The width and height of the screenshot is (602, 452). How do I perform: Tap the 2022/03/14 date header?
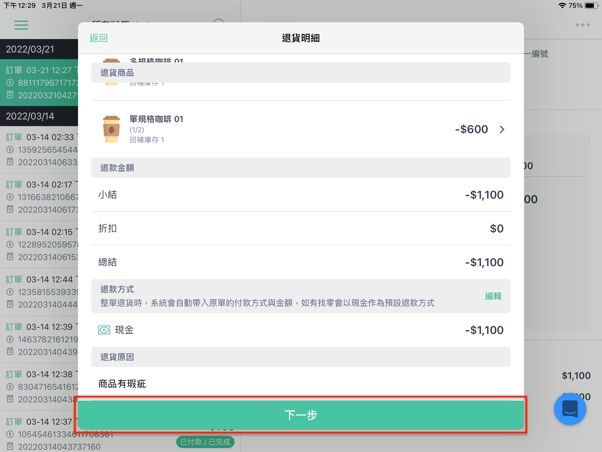39,116
